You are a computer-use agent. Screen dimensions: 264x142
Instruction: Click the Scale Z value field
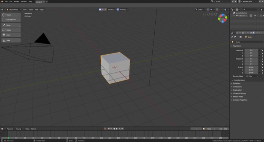(x=251, y=73)
